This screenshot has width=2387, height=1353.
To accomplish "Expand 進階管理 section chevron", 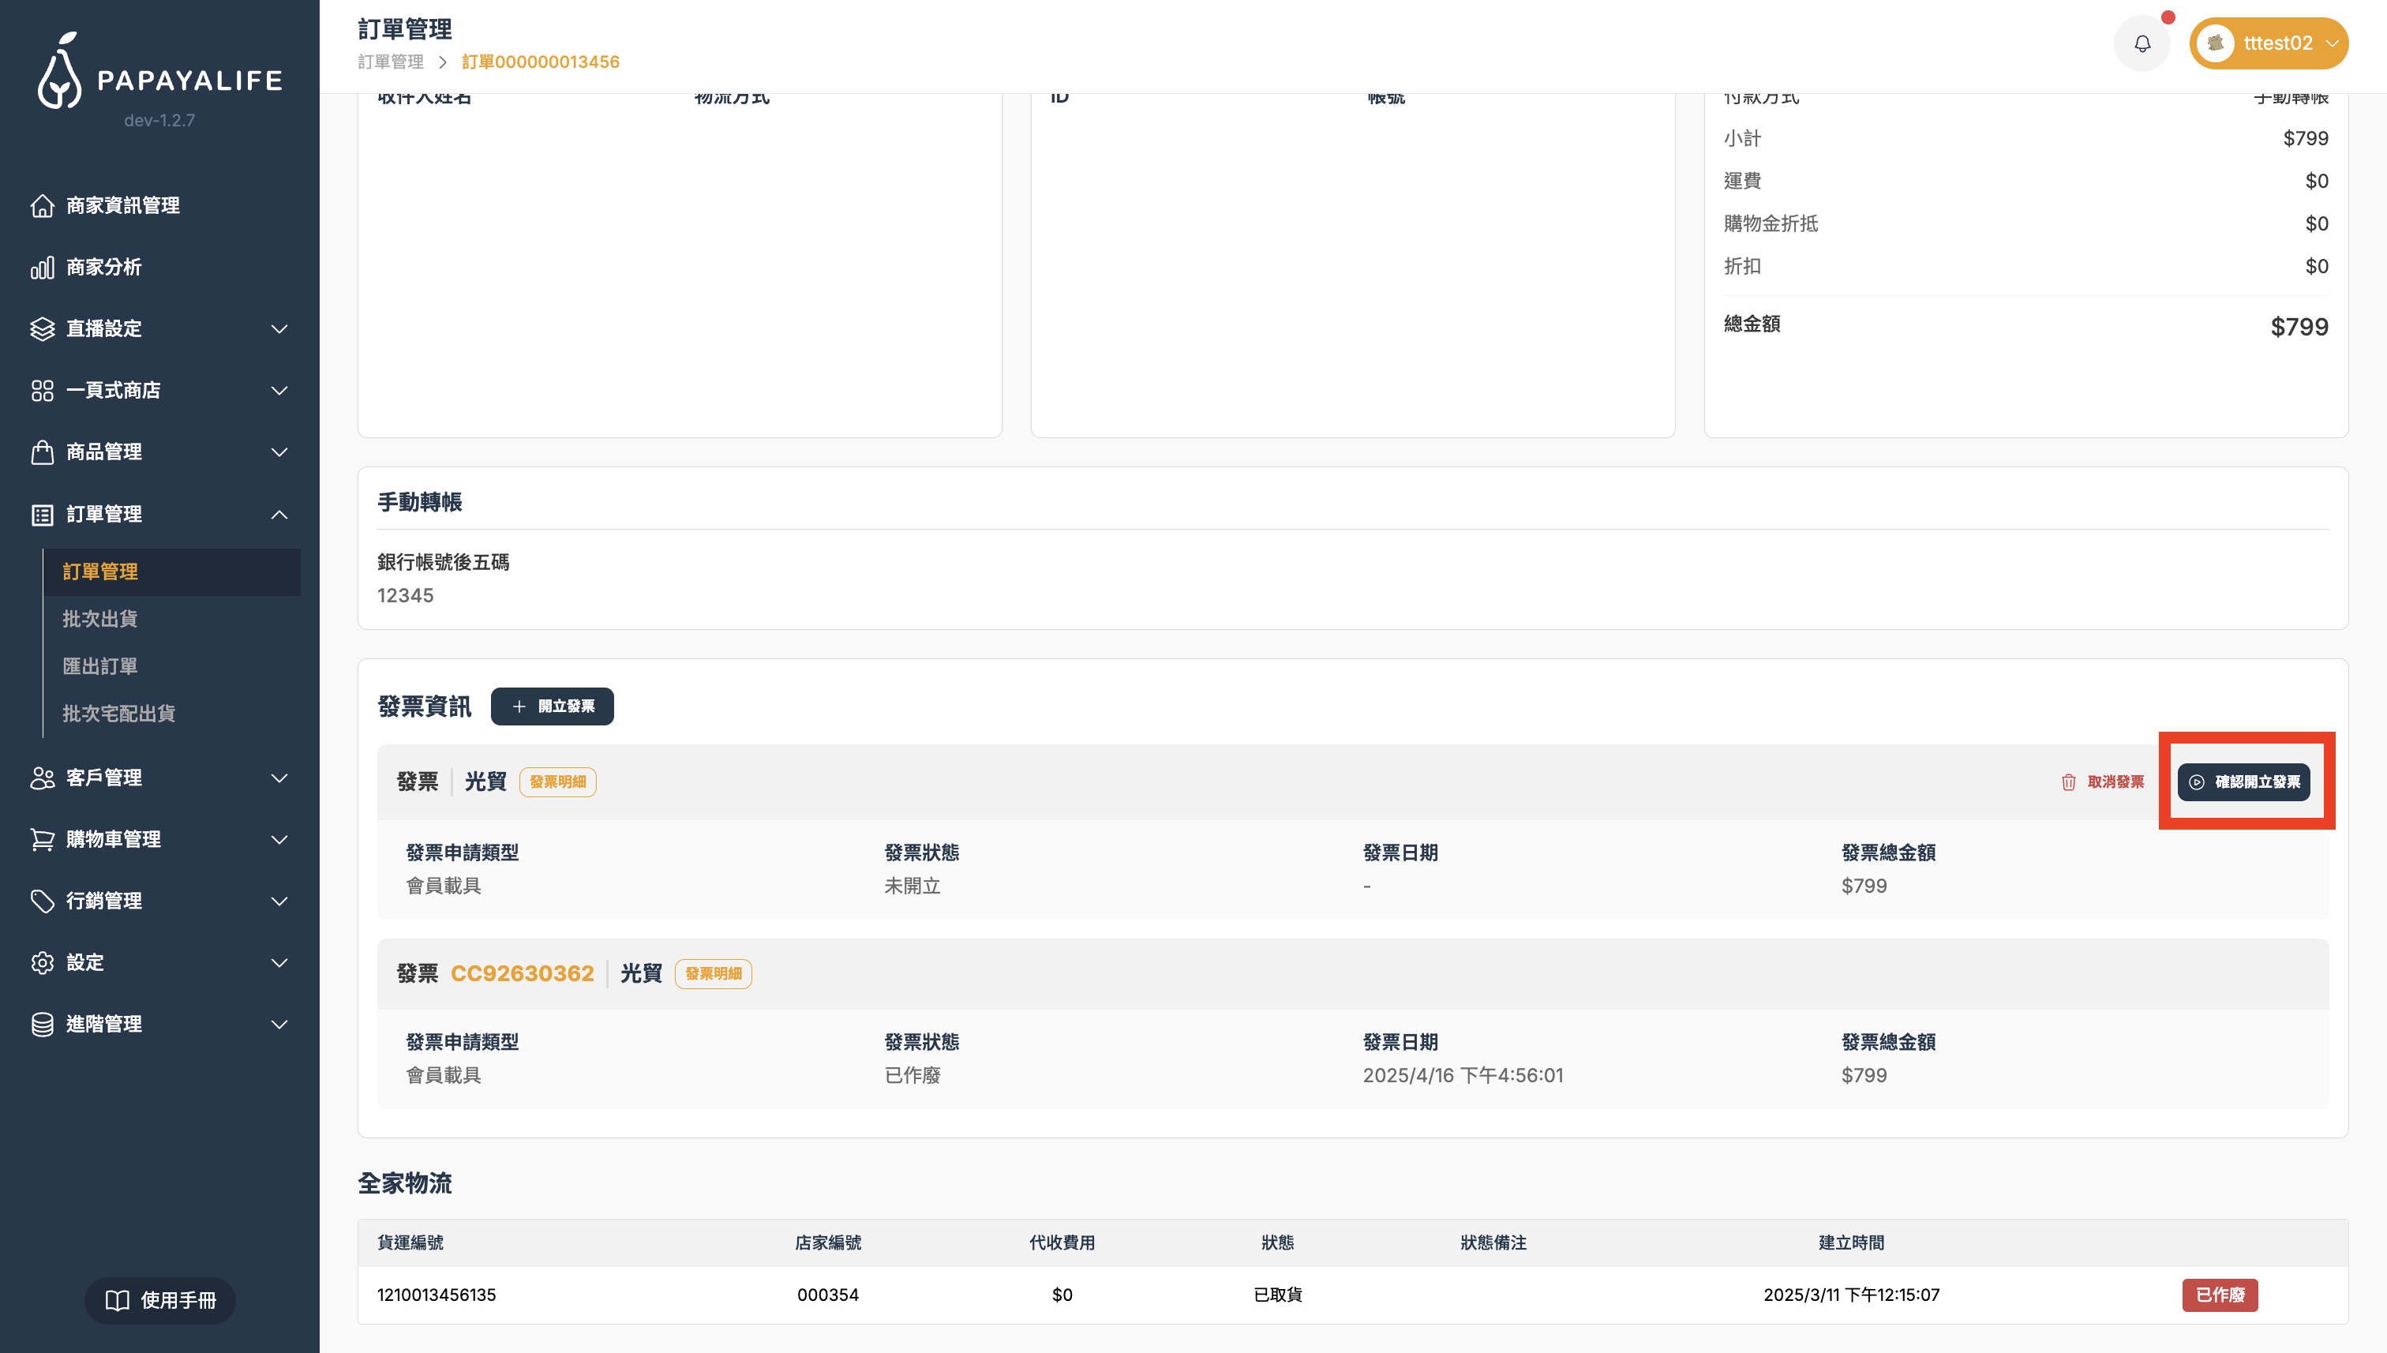I will tap(279, 1024).
